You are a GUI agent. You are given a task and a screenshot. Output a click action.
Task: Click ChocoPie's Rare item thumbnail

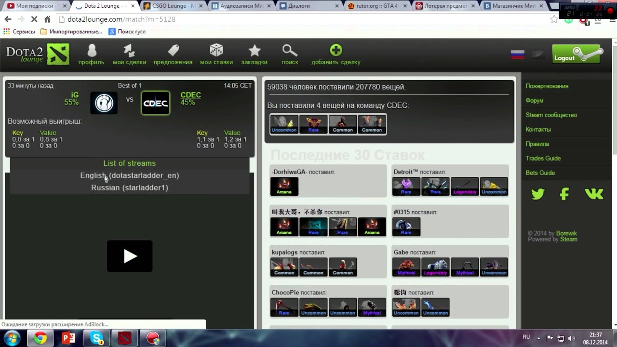pyautogui.click(x=284, y=307)
